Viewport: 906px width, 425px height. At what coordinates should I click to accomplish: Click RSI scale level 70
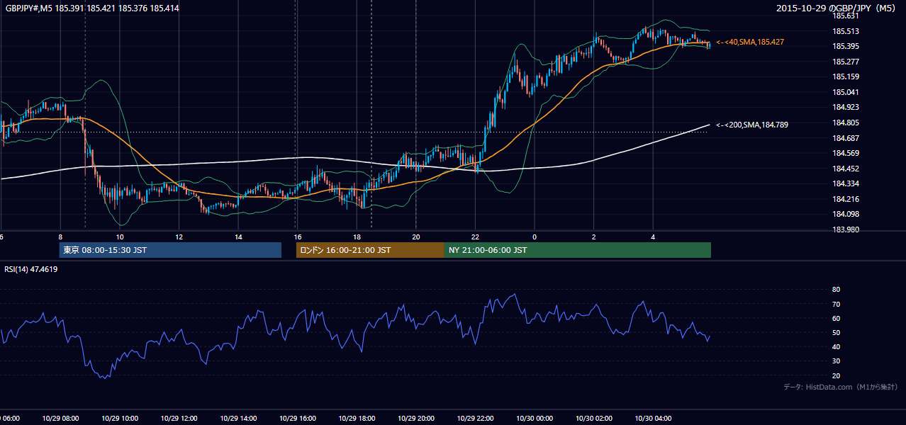coord(836,304)
